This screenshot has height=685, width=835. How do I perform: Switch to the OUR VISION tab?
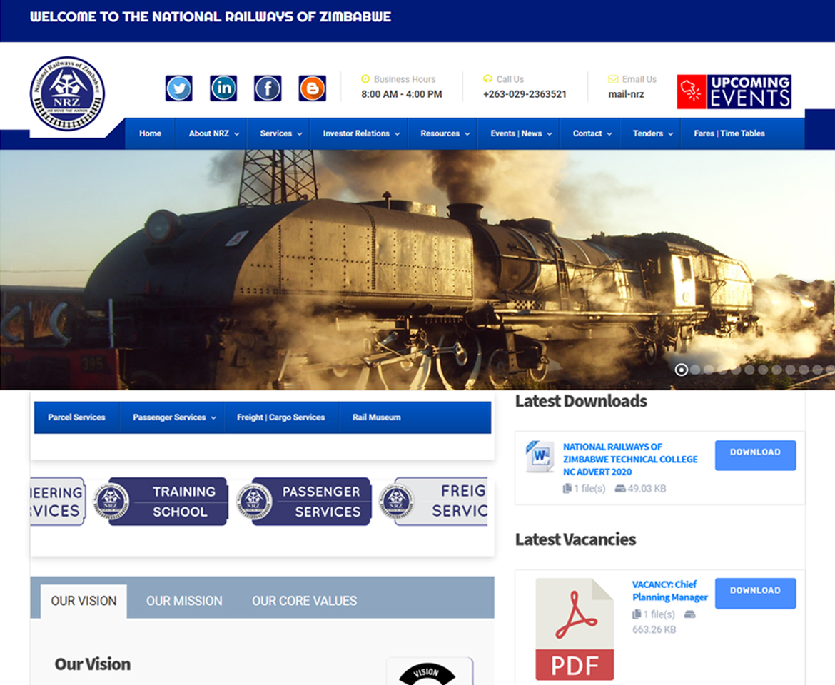pos(83,601)
